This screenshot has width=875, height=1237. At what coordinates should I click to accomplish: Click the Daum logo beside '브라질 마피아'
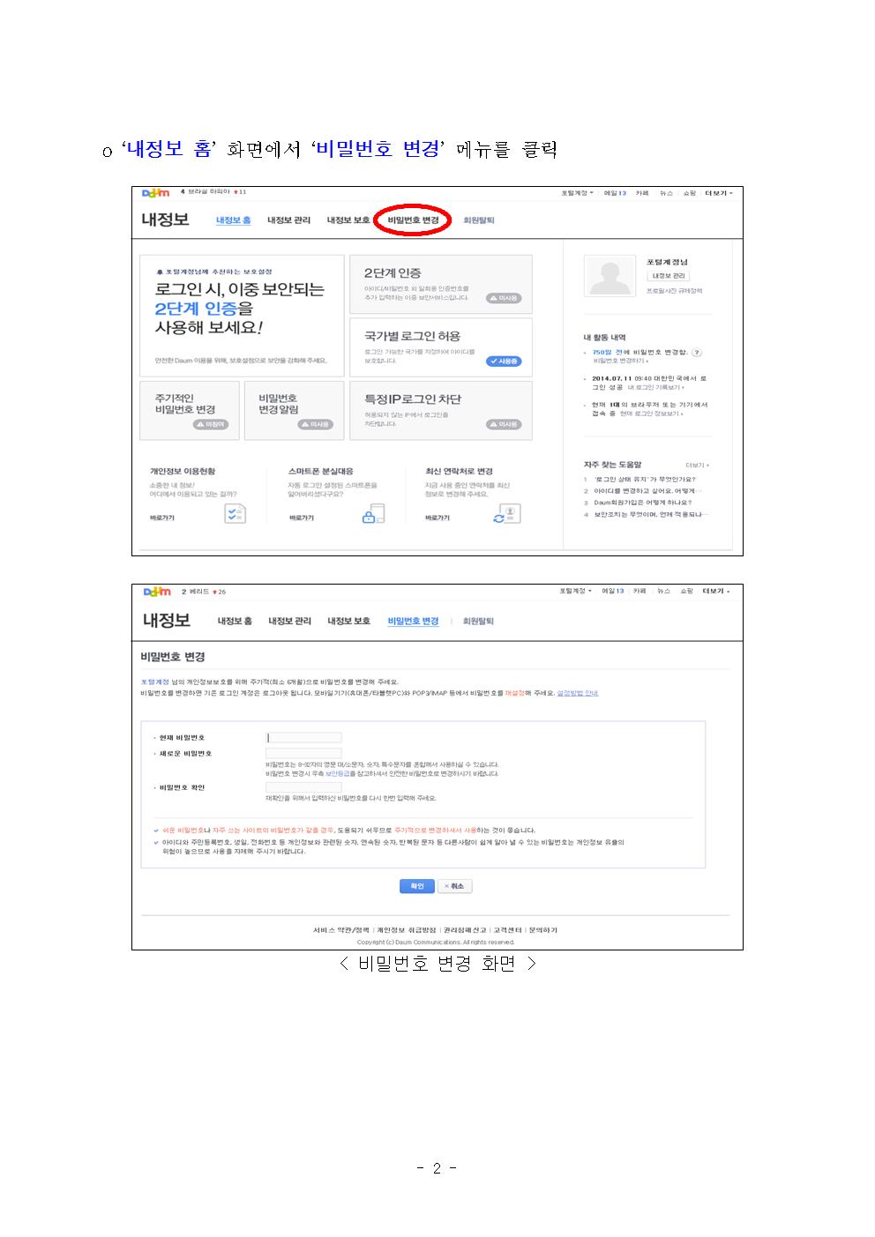pyautogui.click(x=156, y=193)
